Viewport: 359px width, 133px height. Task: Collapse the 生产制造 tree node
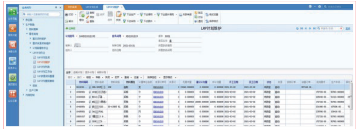click(24, 25)
